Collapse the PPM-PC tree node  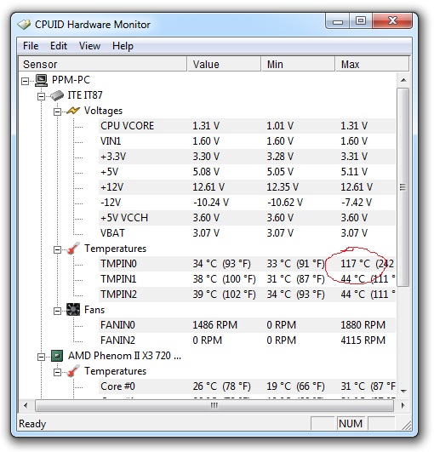[26, 81]
